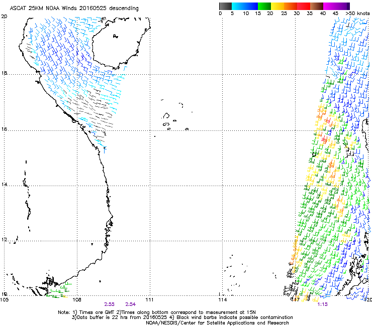Click the latitude label 14
The width and height of the screenshot is (372, 326).
point(4,184)
